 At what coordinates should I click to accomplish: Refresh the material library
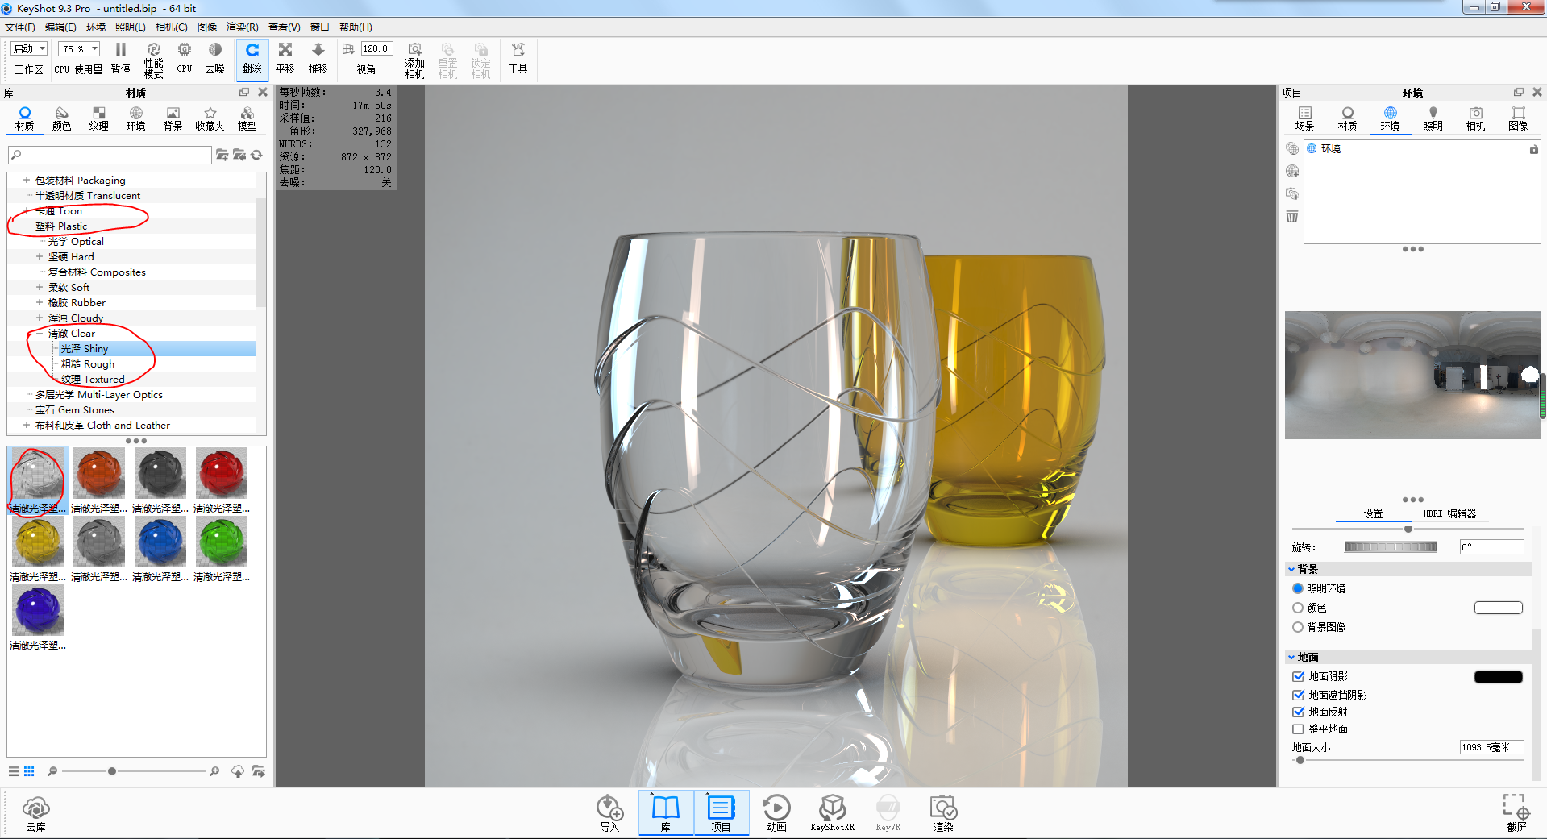pyautogui.click(x=256, y=155)
